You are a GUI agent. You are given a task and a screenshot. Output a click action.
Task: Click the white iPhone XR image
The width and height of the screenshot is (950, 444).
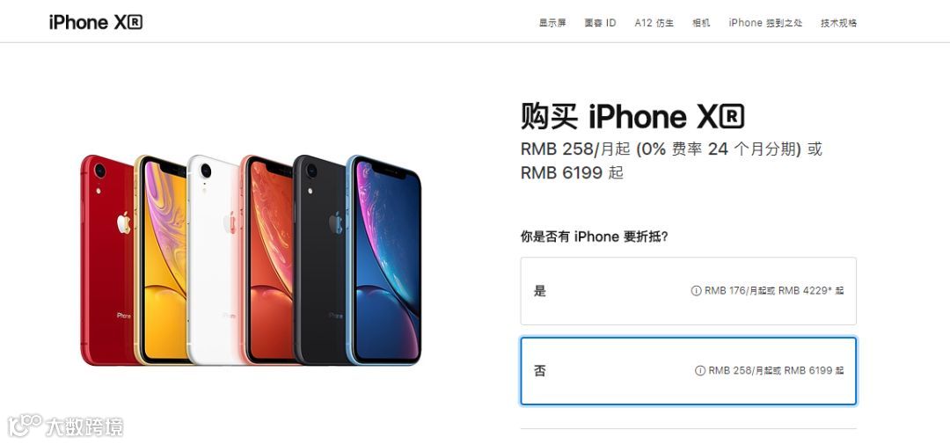[213, 260]
